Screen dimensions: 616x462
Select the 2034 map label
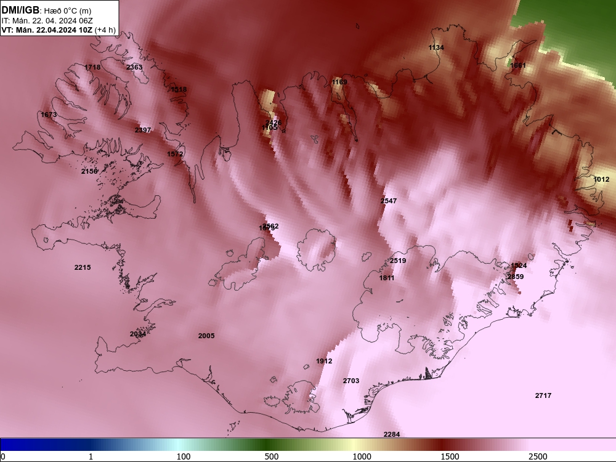pyautogui.click(x=138, y=334)
